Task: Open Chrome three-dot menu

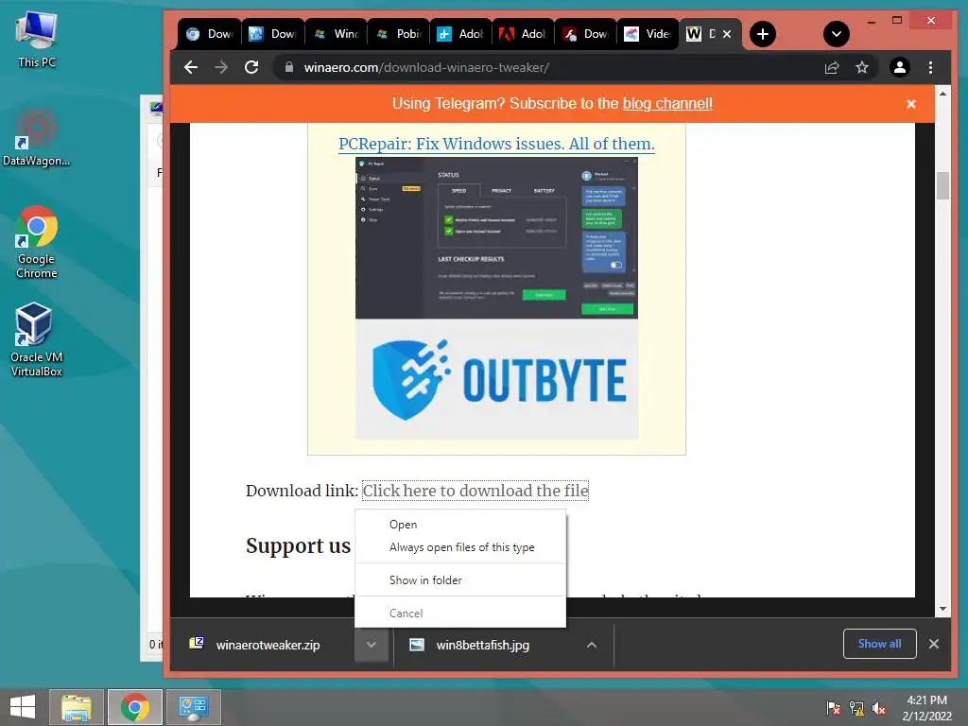Action: coord(930,67)
